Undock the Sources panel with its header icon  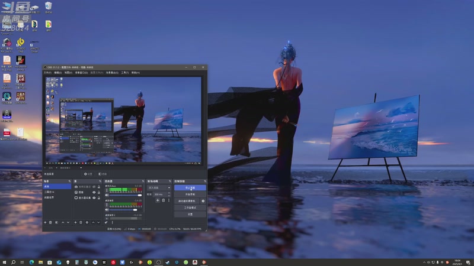click(x=100, y=181)
